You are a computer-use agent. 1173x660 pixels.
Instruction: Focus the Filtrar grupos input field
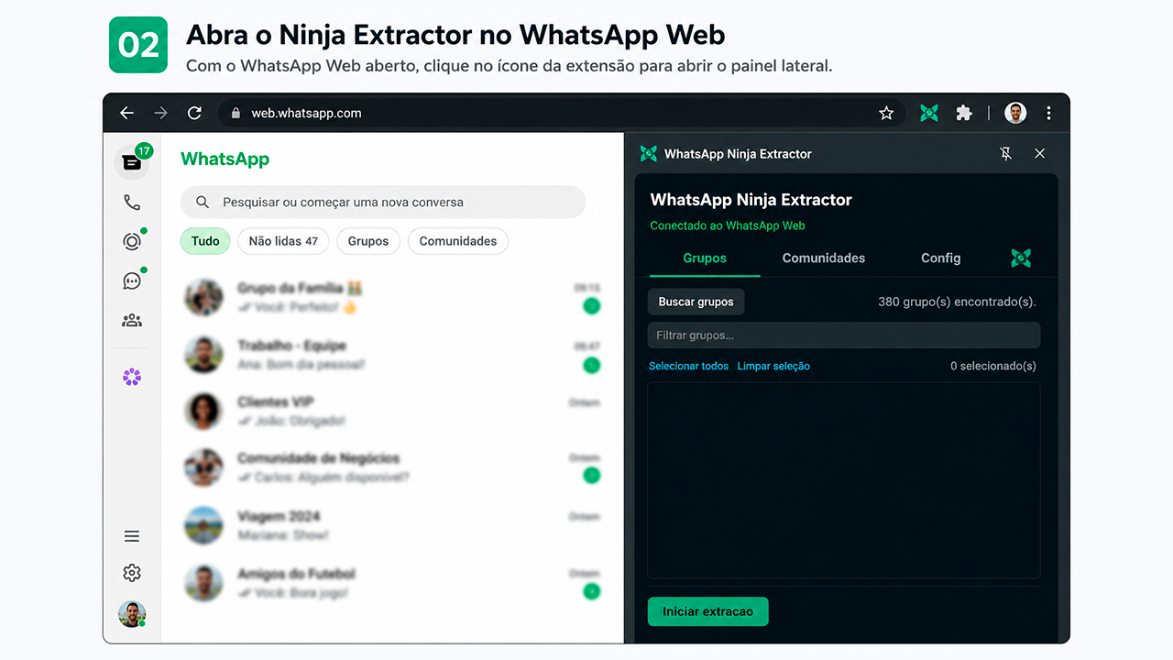[x=844, y=335]
